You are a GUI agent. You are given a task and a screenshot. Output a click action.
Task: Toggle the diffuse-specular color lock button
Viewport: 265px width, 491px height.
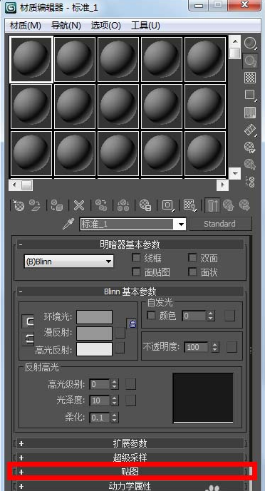[28, 338]
